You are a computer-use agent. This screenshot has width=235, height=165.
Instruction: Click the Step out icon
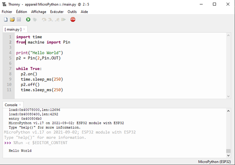coord(57,20)
